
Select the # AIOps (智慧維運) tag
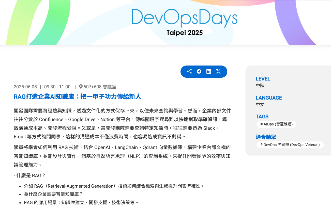click(x=276, y=124)
